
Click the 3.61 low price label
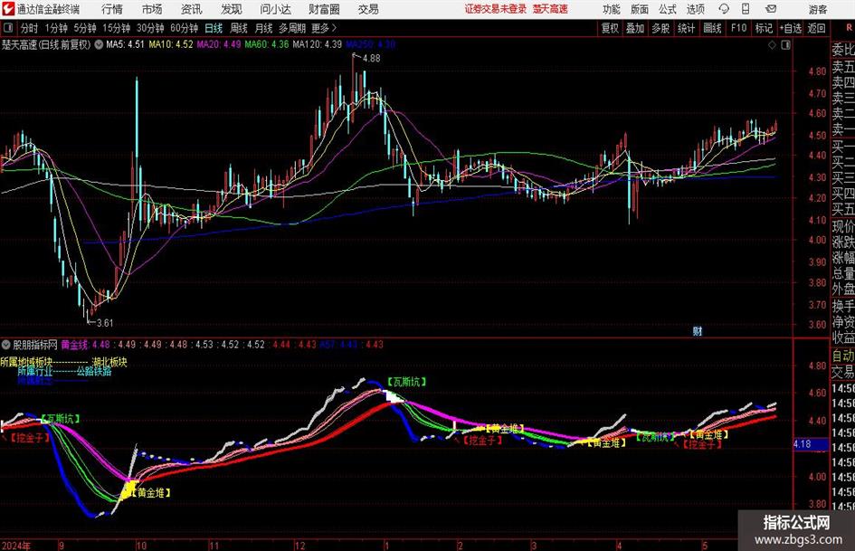click(x=105, y=323)
